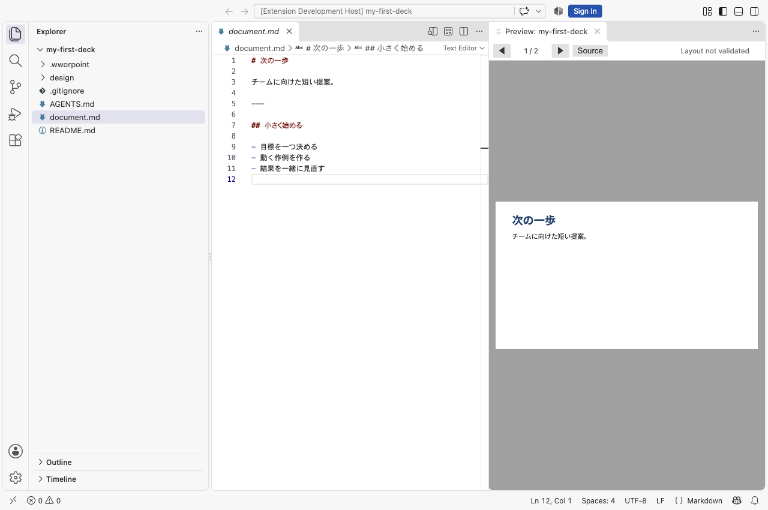Open the Manage gear settings
The height and width of the screenshot is (510, 768).
coord(16,478)
